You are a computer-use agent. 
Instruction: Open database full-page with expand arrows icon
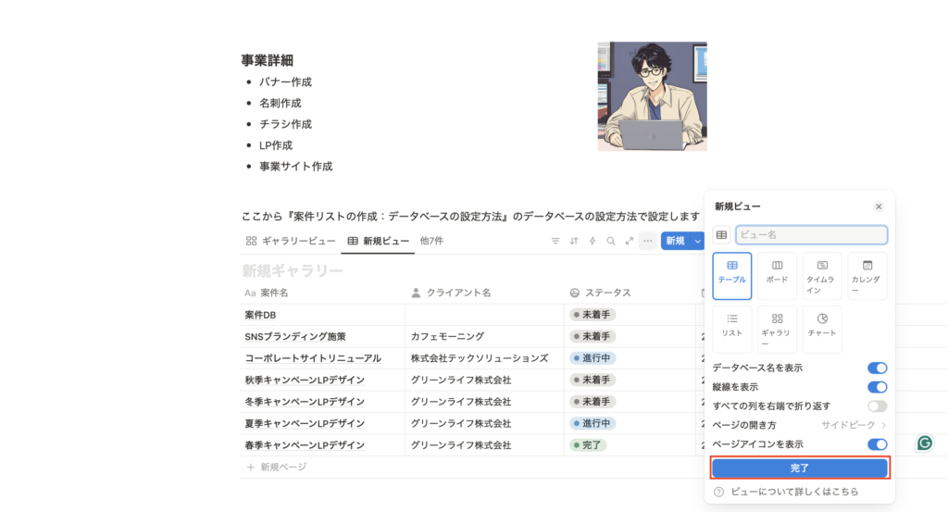[x=630, y=241]
